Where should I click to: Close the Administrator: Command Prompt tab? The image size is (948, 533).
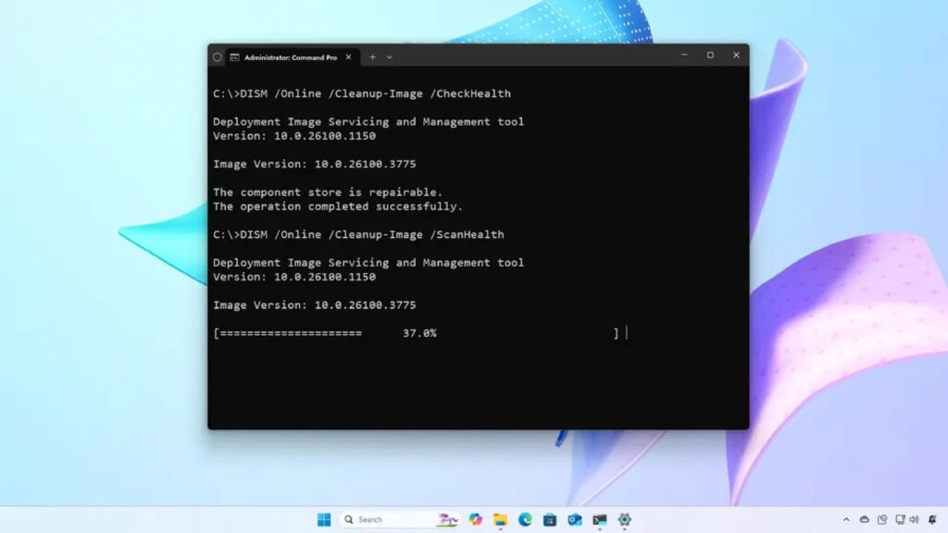coord(349,56)
